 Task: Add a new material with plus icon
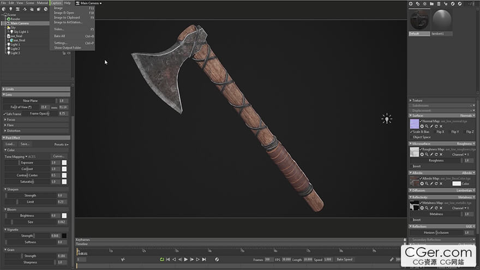coord(411,4)
